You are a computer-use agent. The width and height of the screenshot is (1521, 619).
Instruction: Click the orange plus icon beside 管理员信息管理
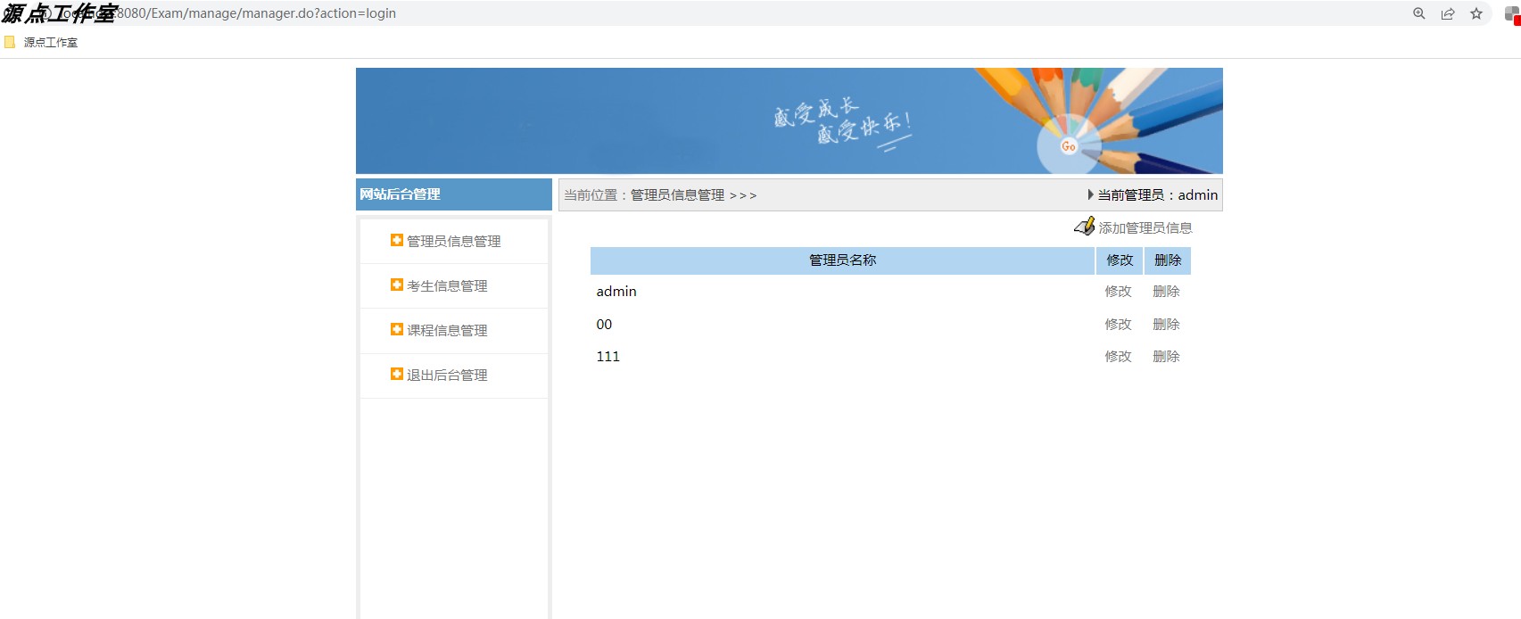(397, 240)
